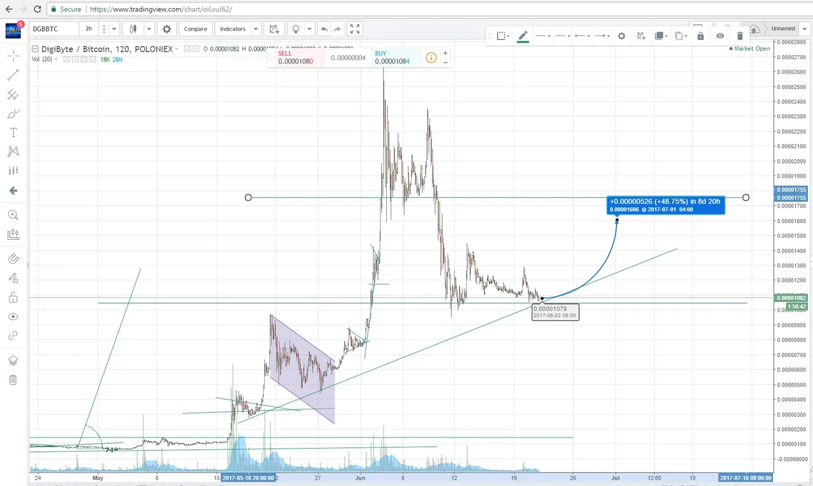Open the interval dropdown arrow
Viewport: 813px width, 486px height.
click(114, 29)
